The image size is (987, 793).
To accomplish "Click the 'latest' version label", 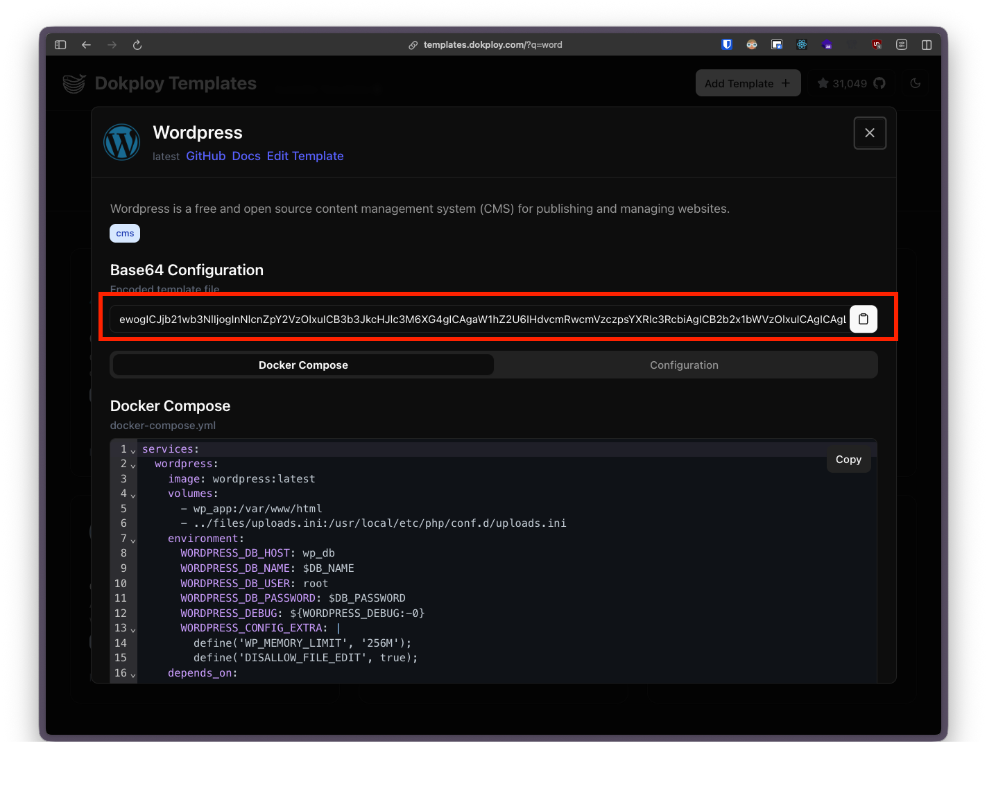I will (166, 157).
